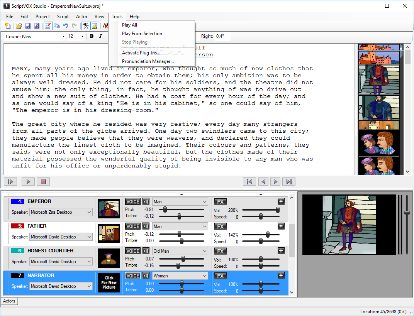The width and height of the screenshot is (414, 316).
Task: Open a project with the folder icon
Action: [x=19, y=26]
